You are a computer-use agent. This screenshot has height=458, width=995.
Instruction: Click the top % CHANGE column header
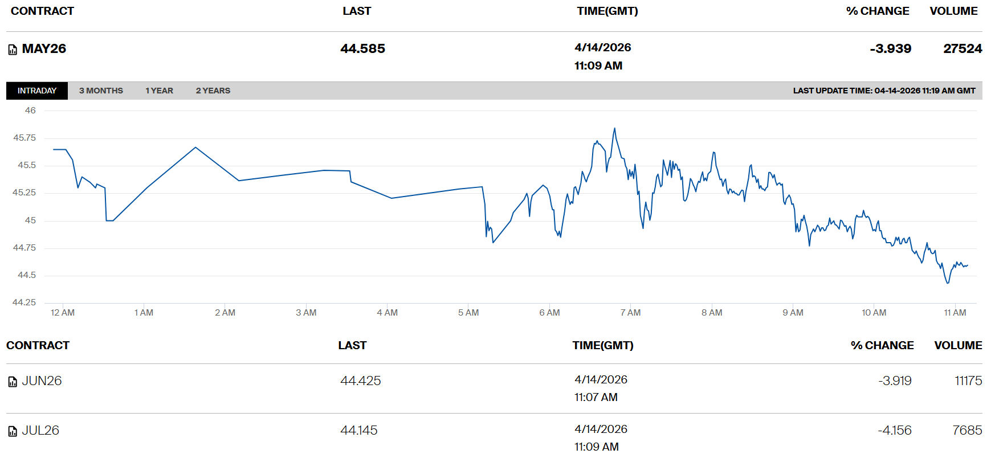tap(878, 11)
